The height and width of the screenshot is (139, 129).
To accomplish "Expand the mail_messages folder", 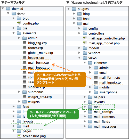I will pyautogui.click(x=85, y=126).
